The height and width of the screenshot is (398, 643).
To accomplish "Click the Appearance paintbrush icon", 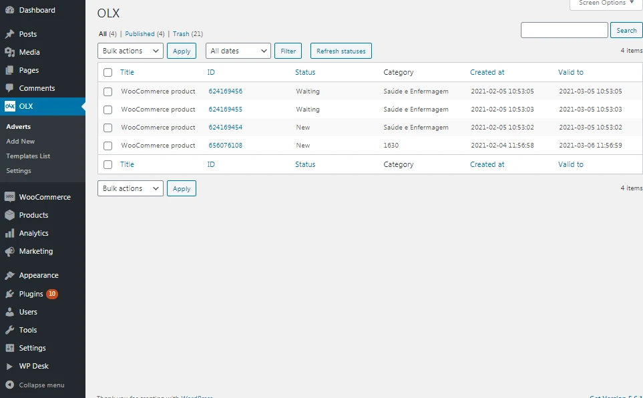I will [x=10, y=275].
